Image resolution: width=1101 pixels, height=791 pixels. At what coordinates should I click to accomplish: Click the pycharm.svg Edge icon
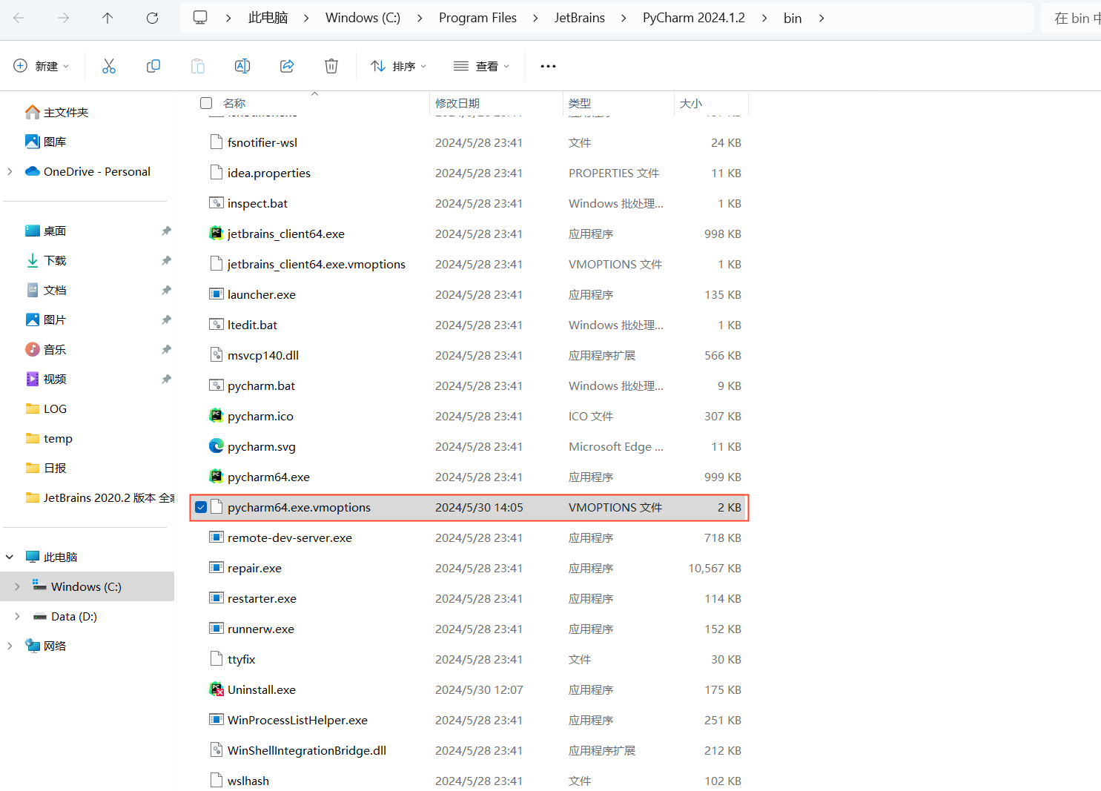(x=216, y=446)
